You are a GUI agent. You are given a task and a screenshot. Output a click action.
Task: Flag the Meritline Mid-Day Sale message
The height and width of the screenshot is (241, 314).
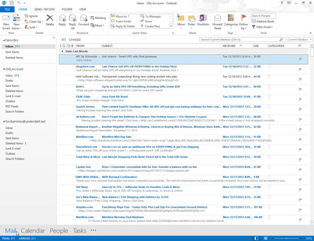tap(300, 140)
